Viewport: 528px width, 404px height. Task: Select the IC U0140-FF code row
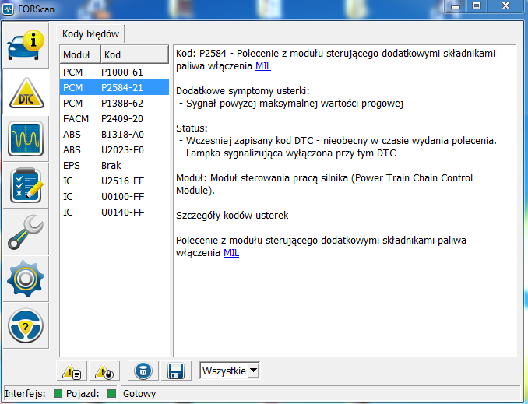114,212
